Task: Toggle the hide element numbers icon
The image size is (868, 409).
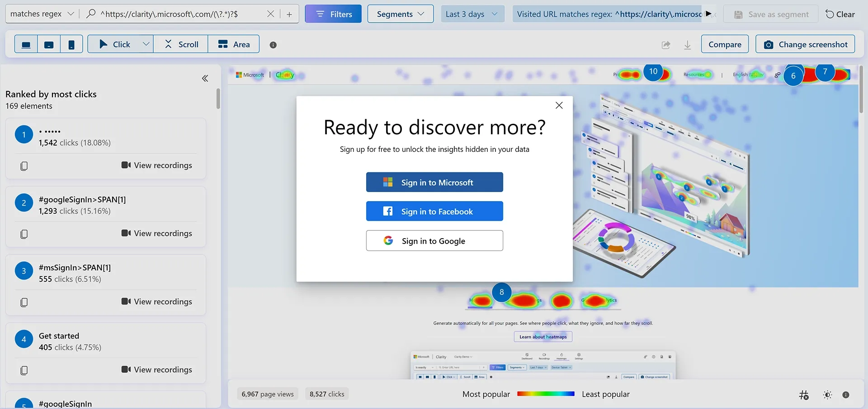Action: pyautogui.click(x=804, y=395)
